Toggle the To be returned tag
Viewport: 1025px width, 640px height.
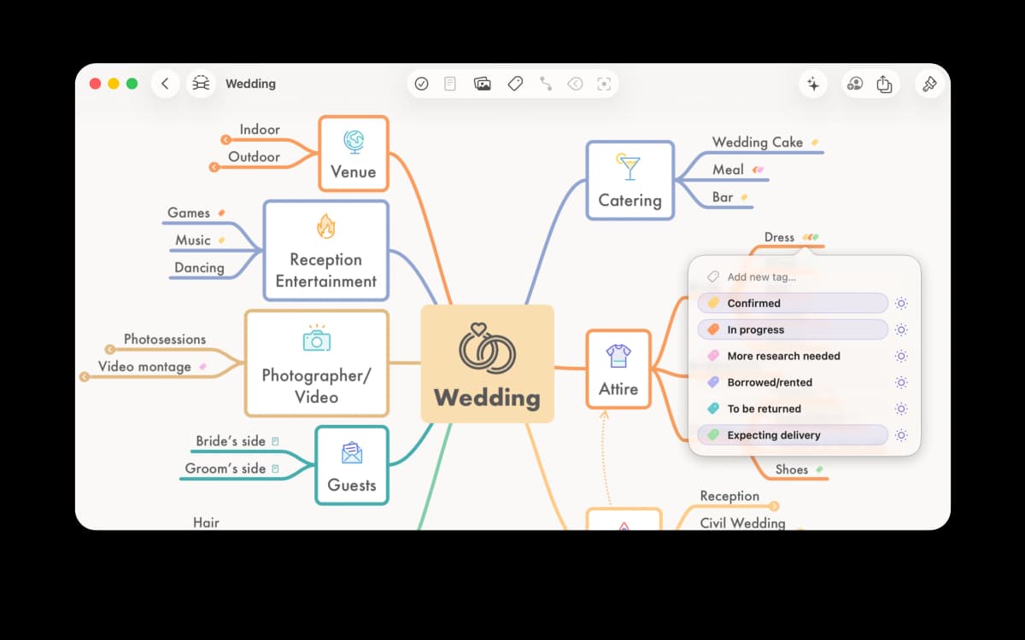pos(793,409)
